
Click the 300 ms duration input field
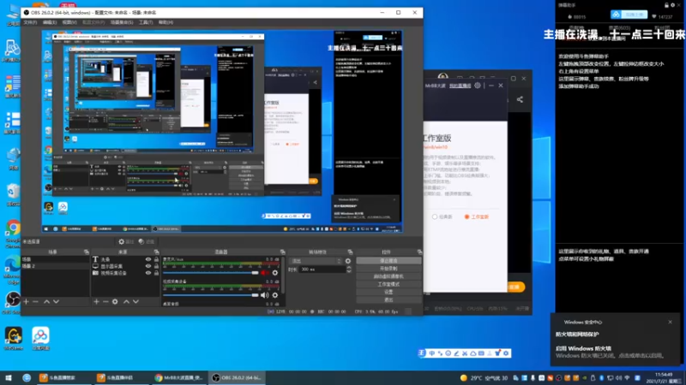pos(322,269)
